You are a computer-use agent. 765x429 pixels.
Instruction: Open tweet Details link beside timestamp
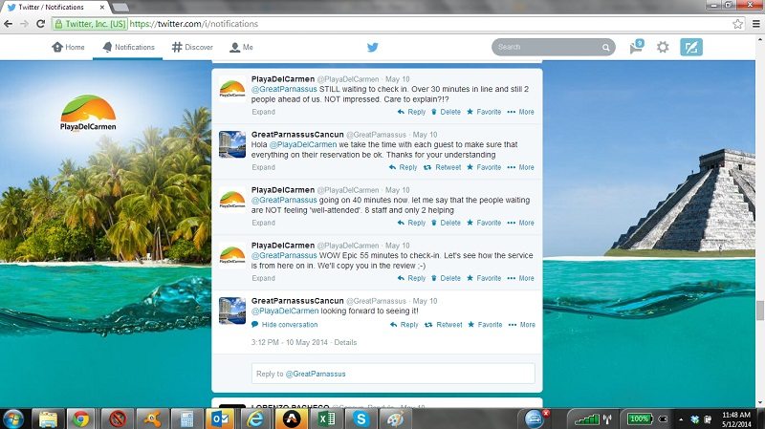[x=345, y=343]
